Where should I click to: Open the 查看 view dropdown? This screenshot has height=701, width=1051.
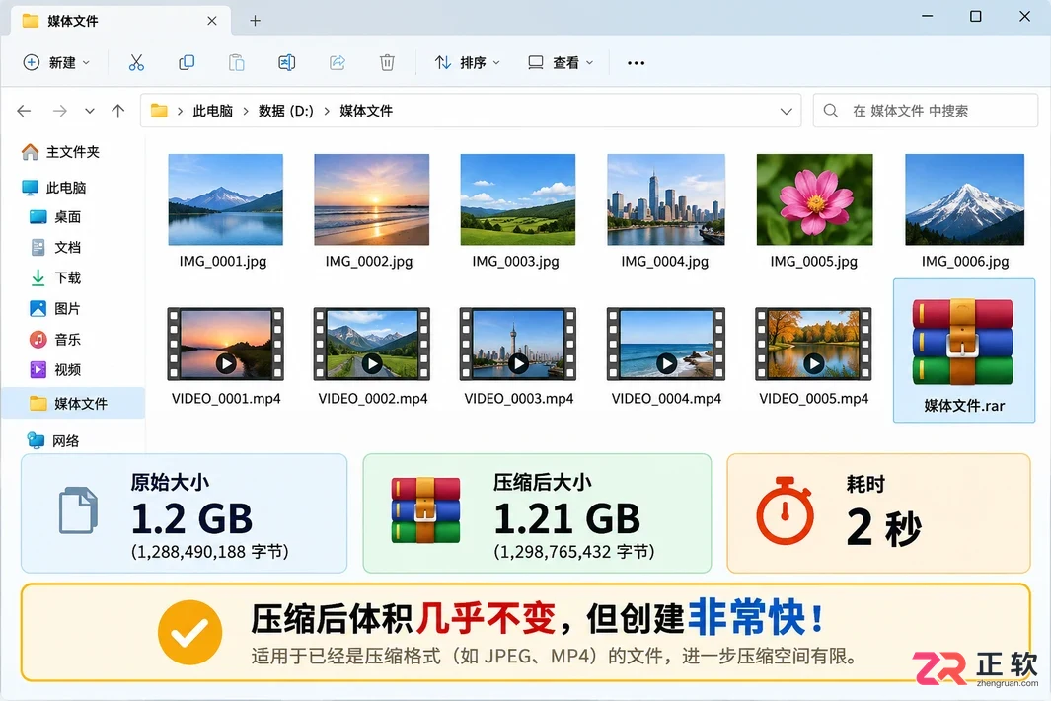point(561,63)
